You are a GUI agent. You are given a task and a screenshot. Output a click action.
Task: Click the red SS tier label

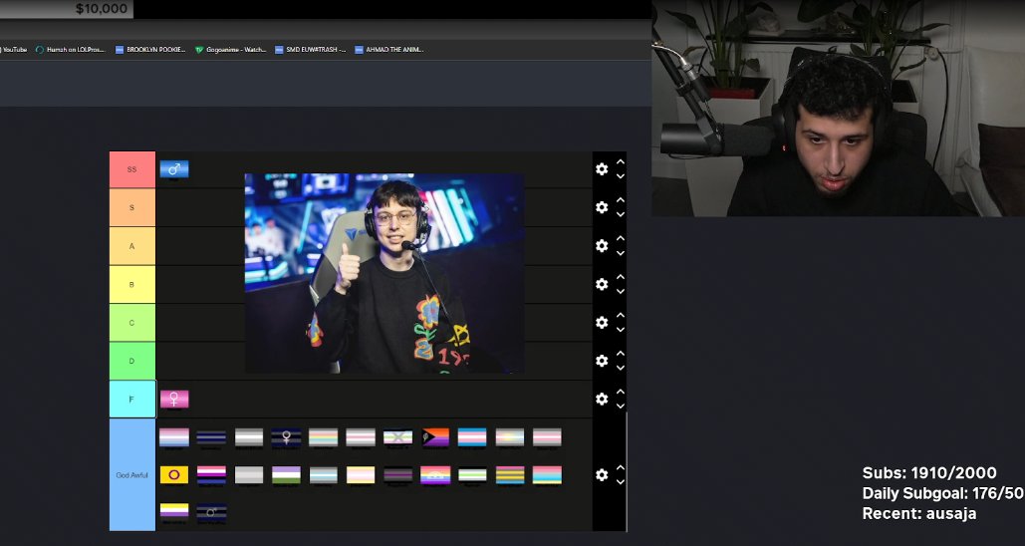[x=132, y=169]
